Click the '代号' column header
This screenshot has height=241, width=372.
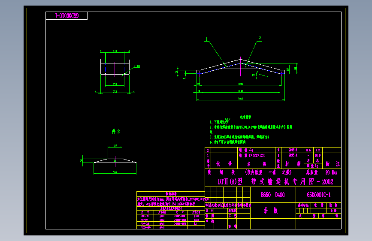[x=224, y=164]
